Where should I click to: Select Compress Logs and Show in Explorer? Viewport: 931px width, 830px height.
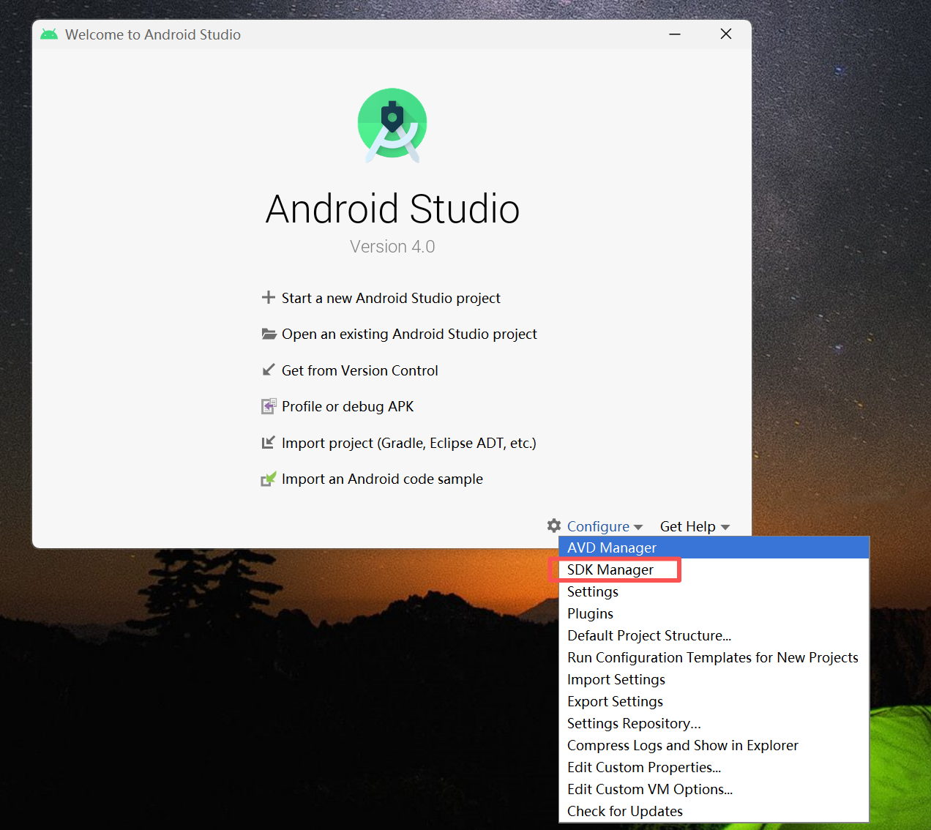click(714, 745)
